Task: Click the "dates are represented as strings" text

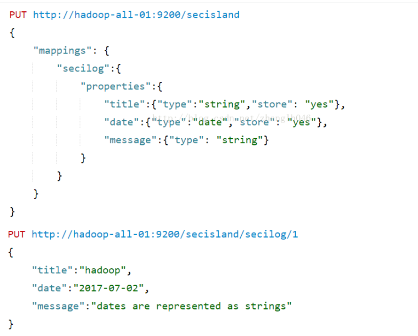Action: click(x=191, y=306)
